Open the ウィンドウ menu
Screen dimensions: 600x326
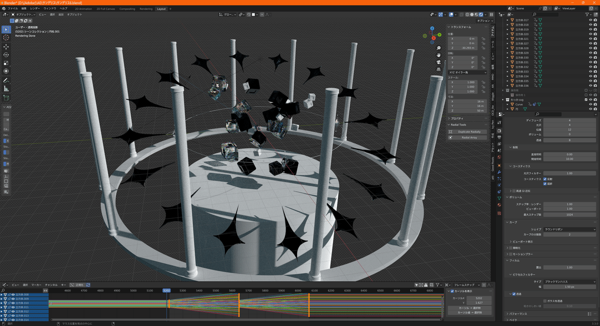(50, 8)
